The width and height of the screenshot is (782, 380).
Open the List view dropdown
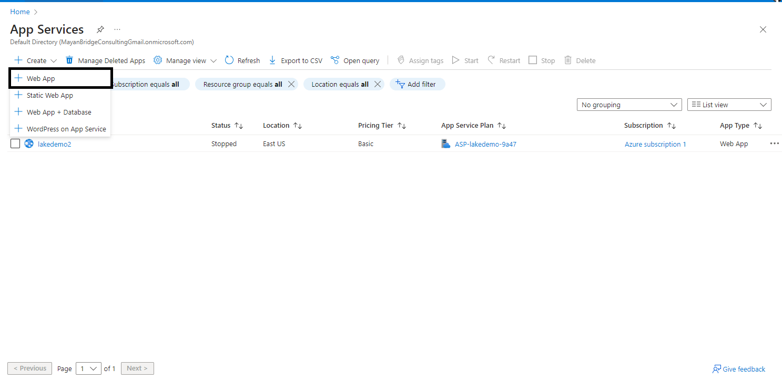[729, 105]
